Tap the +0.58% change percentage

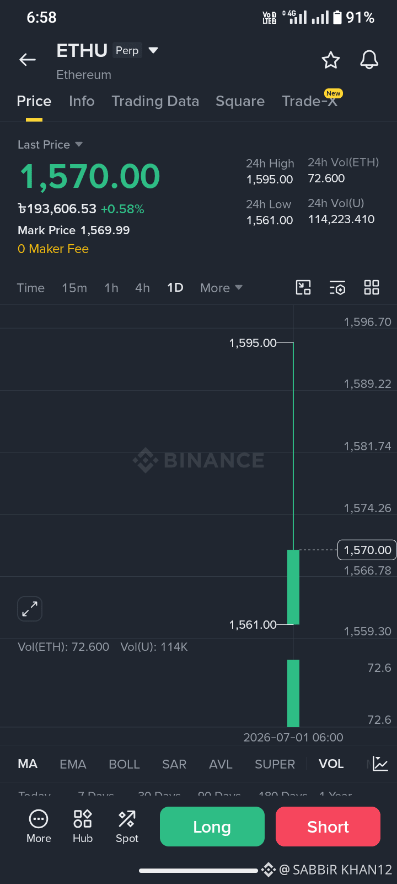point(122,209)
